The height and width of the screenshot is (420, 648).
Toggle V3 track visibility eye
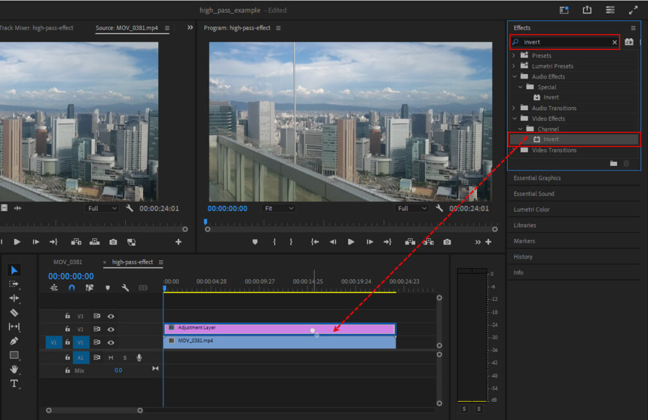click(x=111, y=315)
